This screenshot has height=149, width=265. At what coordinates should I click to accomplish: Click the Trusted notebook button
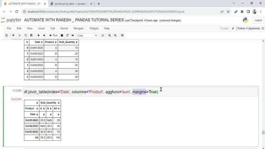pos(224,29)
